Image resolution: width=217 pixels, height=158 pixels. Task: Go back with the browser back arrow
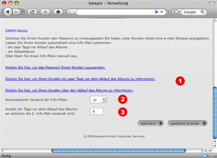tap(7, 12)
